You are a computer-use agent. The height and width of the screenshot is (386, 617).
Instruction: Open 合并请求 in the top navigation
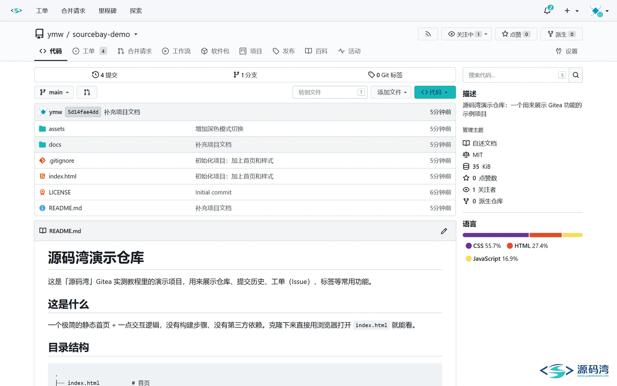(73, 11)
